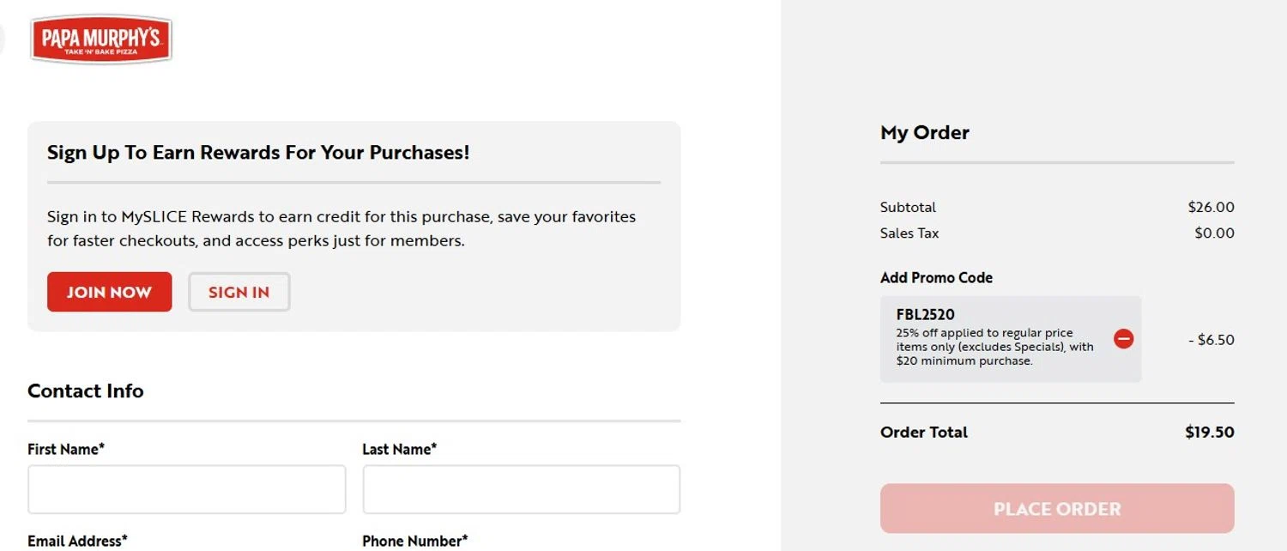Click the $19.50 order total amount
Image resolution: width=1287 pixels, height=551 pixels.
point(1209,432)
